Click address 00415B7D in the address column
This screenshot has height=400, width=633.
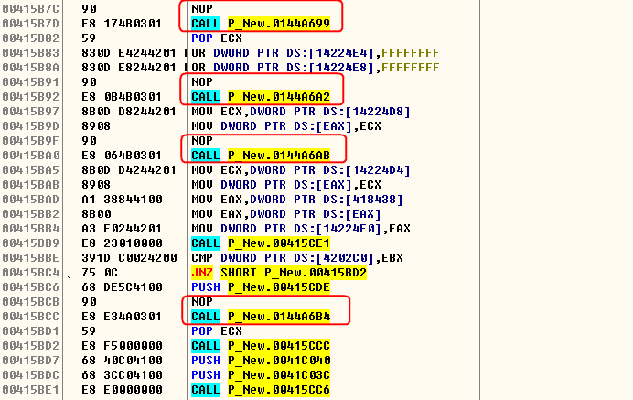(30, 24)
